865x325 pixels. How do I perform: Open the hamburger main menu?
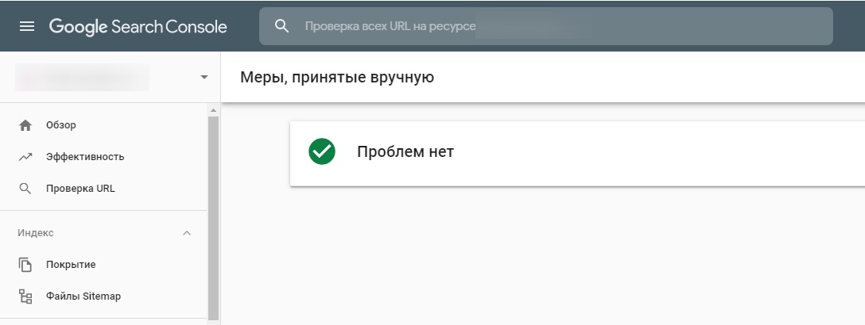(x=27, y=27)
